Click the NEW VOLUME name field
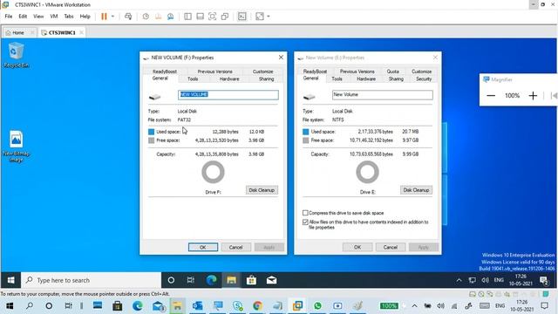558x314 pixels. (x=228, y=95)
